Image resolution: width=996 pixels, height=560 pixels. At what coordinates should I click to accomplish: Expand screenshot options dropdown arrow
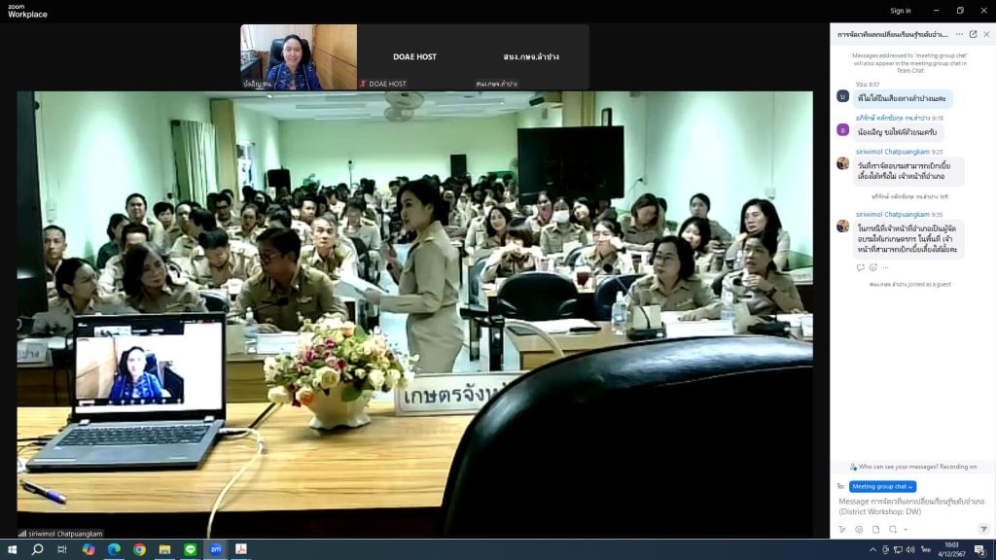pos(906,529)
